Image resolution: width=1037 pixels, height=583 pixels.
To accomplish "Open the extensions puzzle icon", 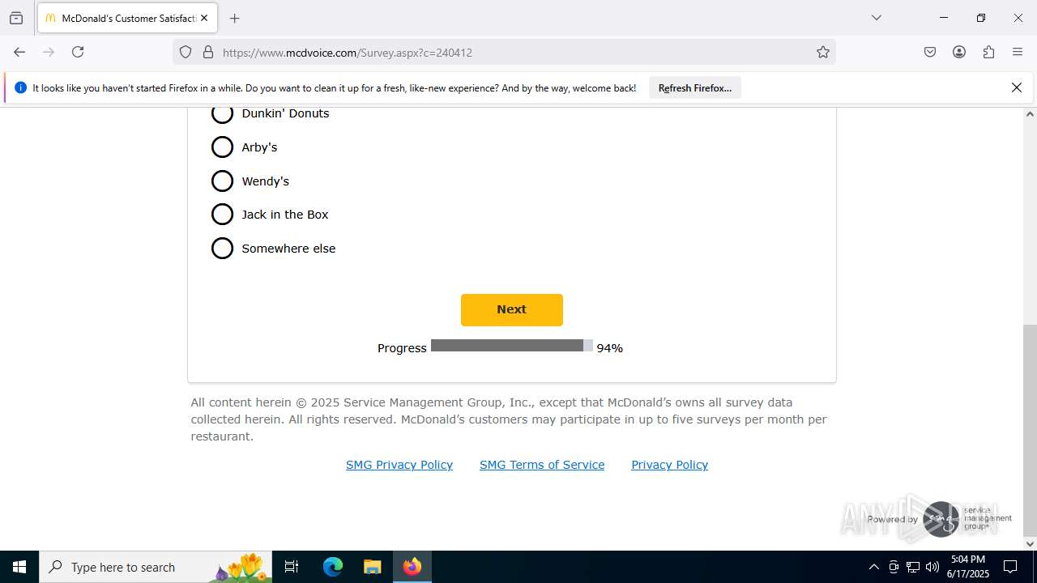I will pyautogui.click(x=988, y=52).
